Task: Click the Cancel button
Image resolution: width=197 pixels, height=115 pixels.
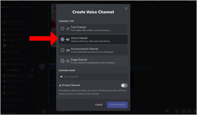Action: coord(99,104)
